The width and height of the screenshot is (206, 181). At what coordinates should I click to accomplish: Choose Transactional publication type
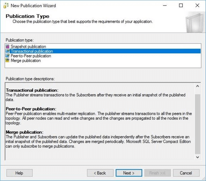pyautogui.click(x=32, y=51)
